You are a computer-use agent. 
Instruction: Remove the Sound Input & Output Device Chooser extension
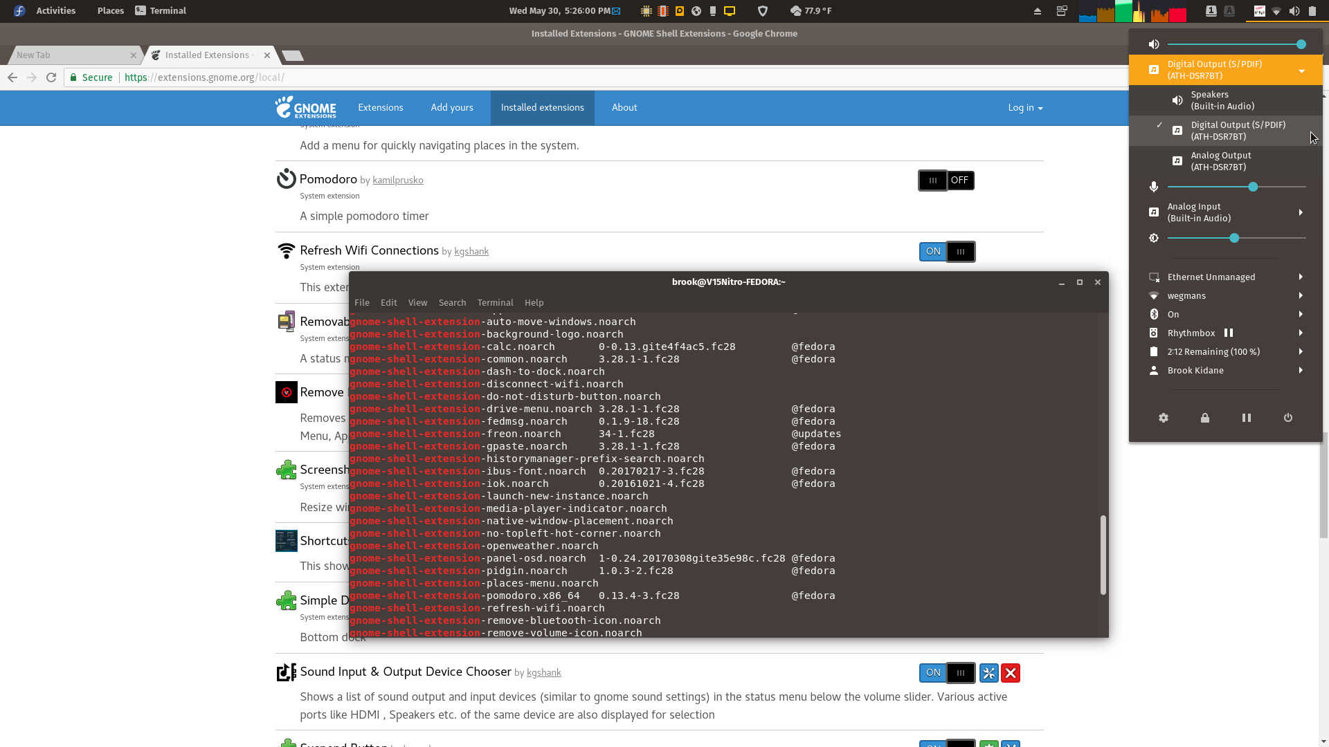pos(1011,673)
